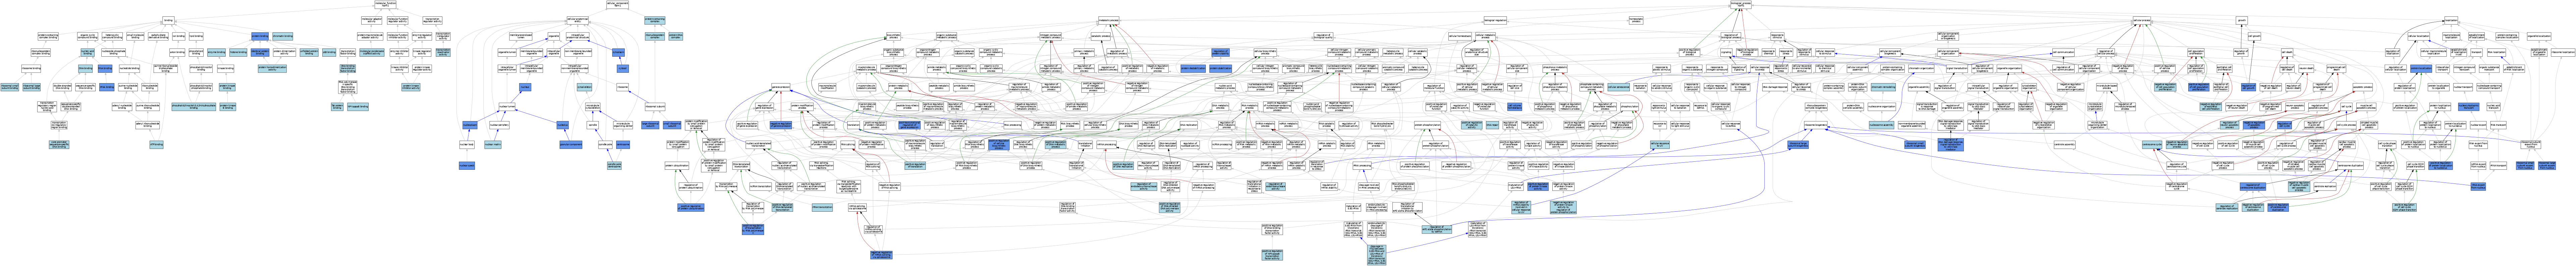The image size is (2576, 266).
Task: Click the 'ribosomal large subunit binding' node
Action: (x=32, y=87)
